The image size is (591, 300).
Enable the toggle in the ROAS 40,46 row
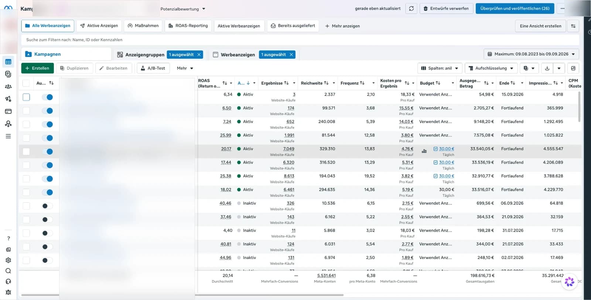click(47, 206)
